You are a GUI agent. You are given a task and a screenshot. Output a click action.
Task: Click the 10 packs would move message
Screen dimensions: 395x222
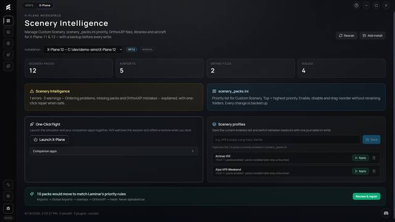tap(81, 194)
